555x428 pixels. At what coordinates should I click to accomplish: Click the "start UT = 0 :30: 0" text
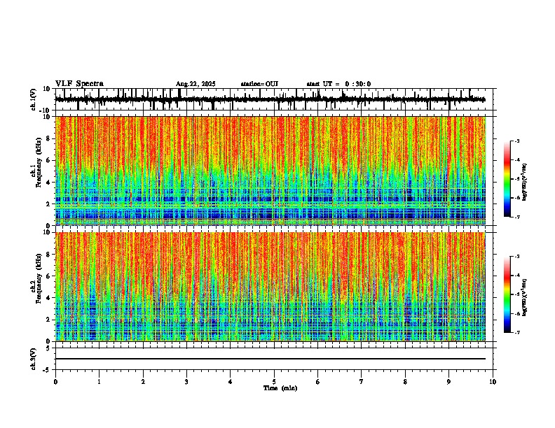click(x=338, y=84)
